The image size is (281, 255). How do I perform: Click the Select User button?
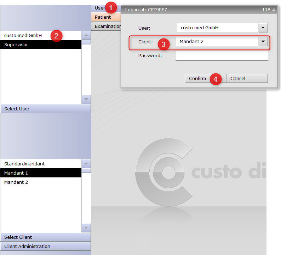tap(46, 109)
